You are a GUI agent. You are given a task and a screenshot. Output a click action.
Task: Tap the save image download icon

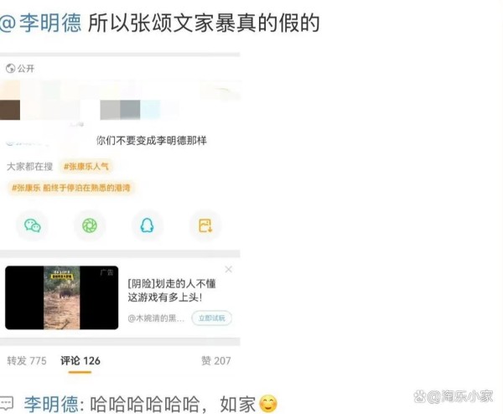[x=205, y=225]
